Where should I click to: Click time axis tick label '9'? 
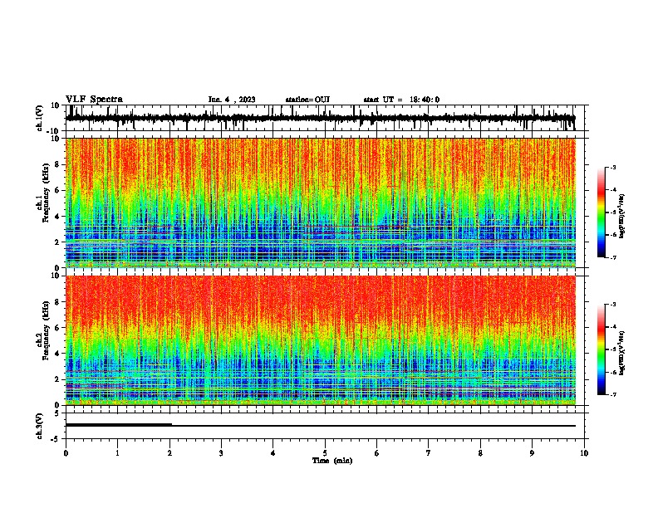532,453
